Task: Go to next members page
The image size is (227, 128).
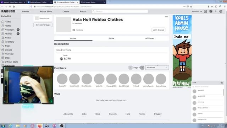Action: click(142, 68)
